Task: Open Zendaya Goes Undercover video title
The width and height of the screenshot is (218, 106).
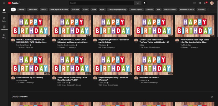Action: (154, 41)
